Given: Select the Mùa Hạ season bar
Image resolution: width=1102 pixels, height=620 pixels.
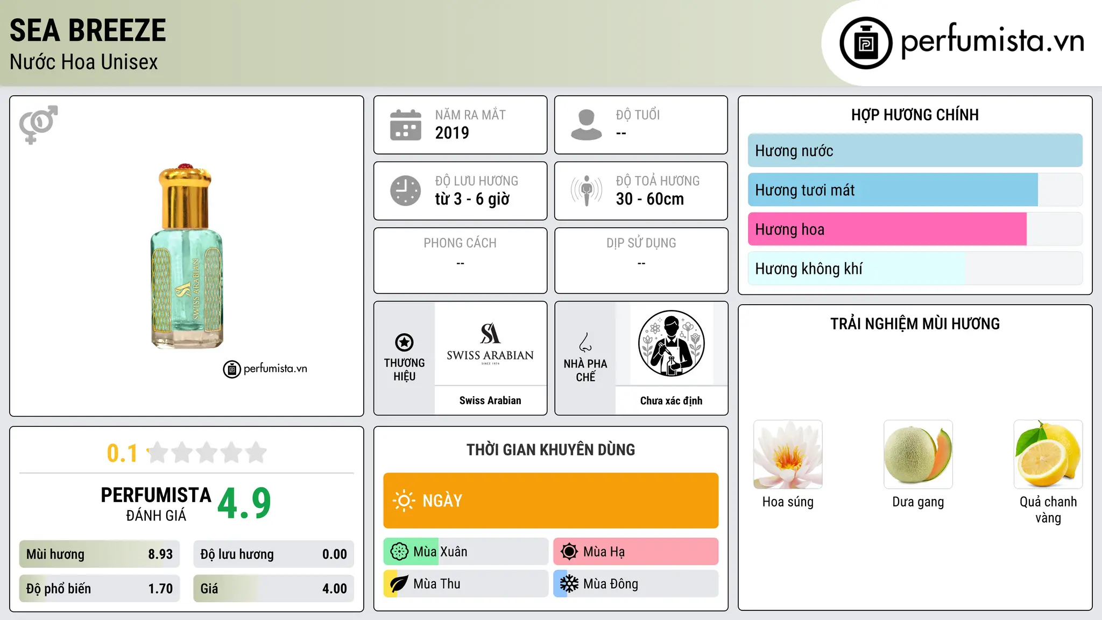Looking at the screenshot, I should click(636, 552).
